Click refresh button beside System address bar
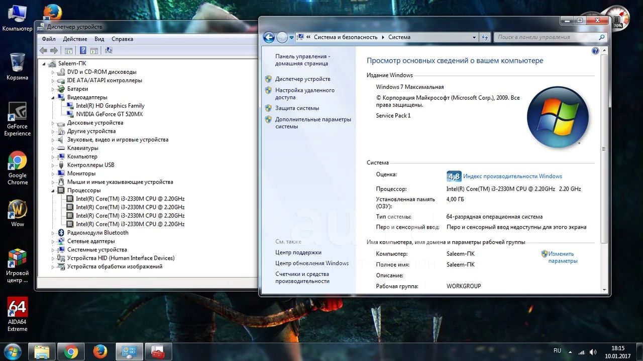 [485, 37]
